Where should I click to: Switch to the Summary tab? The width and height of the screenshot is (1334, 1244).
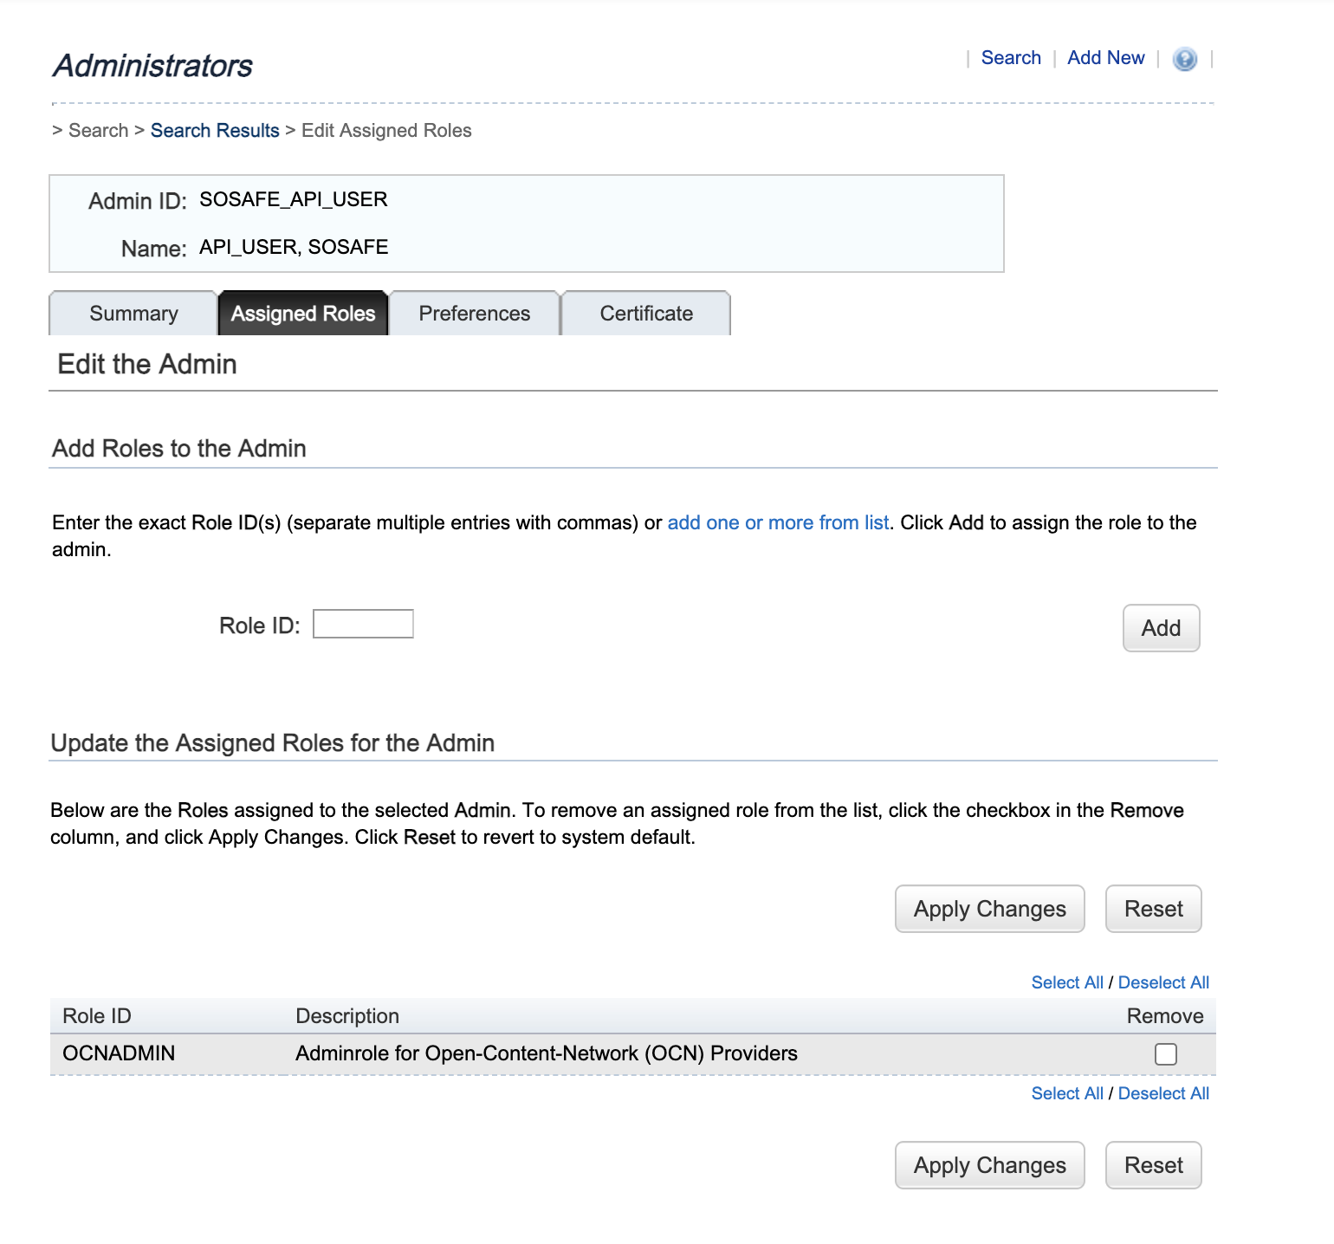point(133,314)
